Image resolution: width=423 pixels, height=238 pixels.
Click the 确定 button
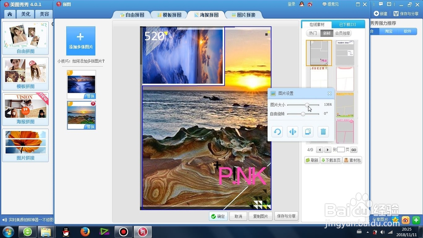(218, 216)
